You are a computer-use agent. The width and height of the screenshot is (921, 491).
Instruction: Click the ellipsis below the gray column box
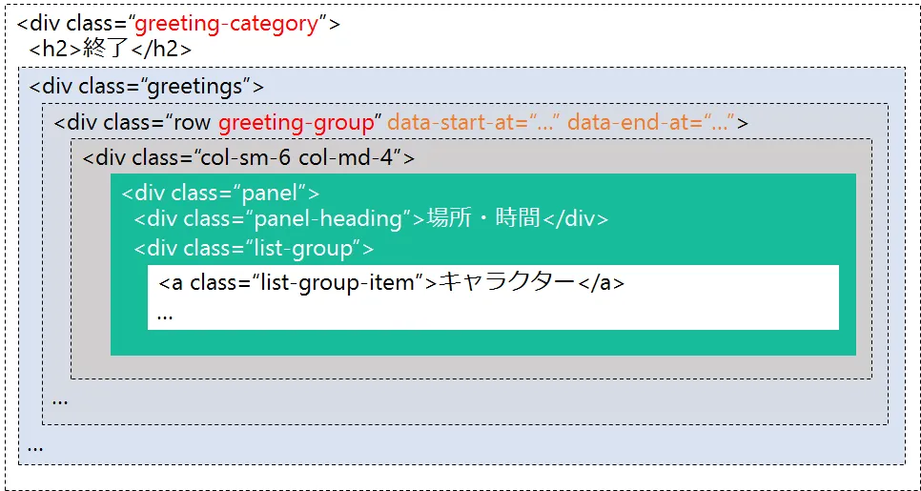[60, 399]
